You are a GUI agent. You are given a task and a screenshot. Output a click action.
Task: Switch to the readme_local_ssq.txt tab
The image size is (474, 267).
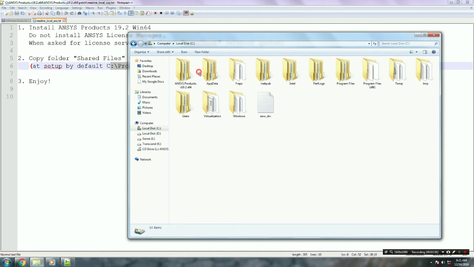[x=49, y=21]
